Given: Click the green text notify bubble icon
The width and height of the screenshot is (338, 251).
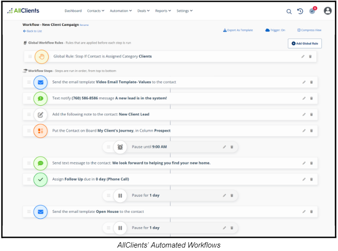Looking at the screenshot, I should coord(41,99).
